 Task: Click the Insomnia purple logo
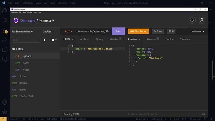tap(16, 21)
